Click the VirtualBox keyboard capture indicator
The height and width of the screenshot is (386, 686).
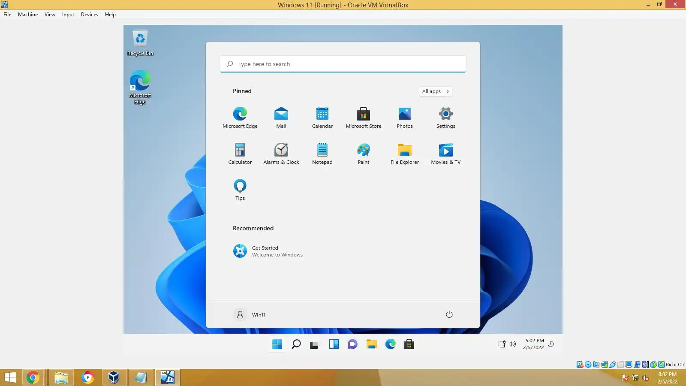point(662,365)
